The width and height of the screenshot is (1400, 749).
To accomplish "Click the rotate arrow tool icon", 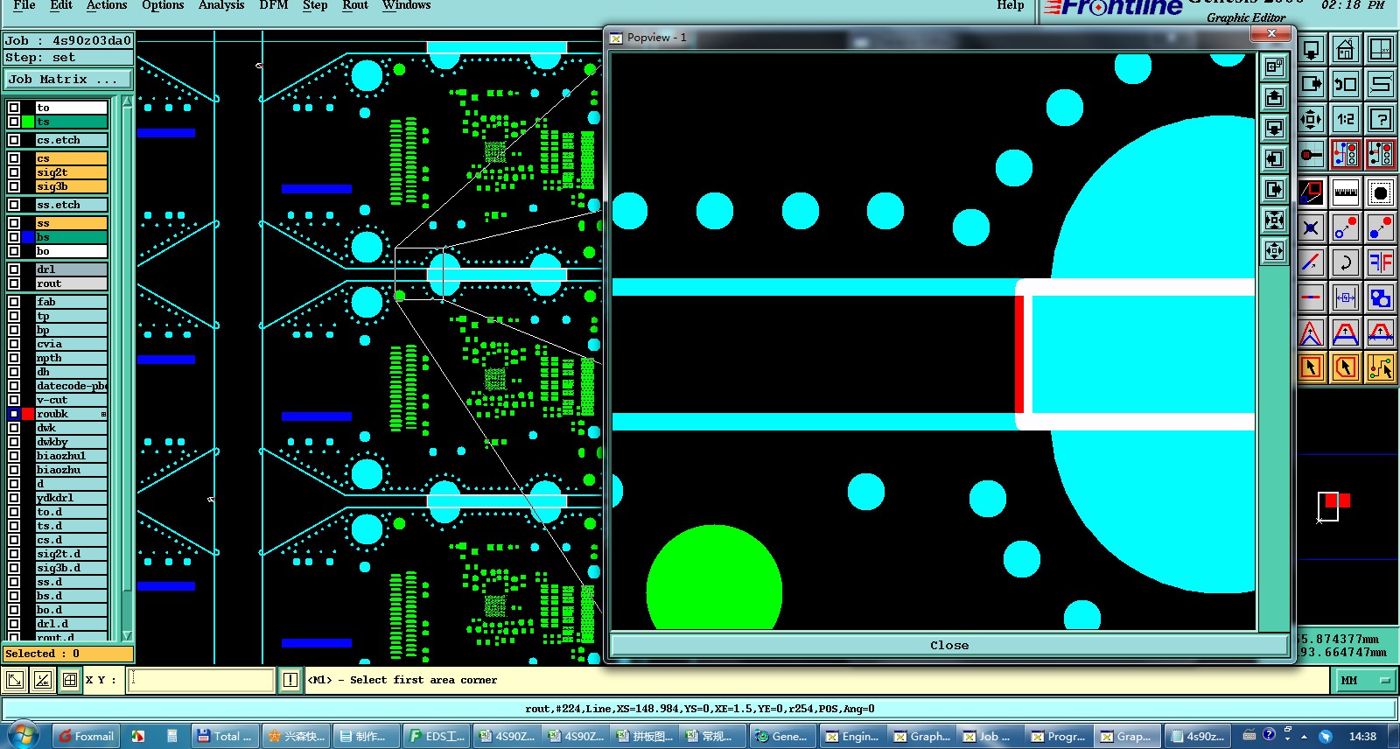I will [1345, 262].
